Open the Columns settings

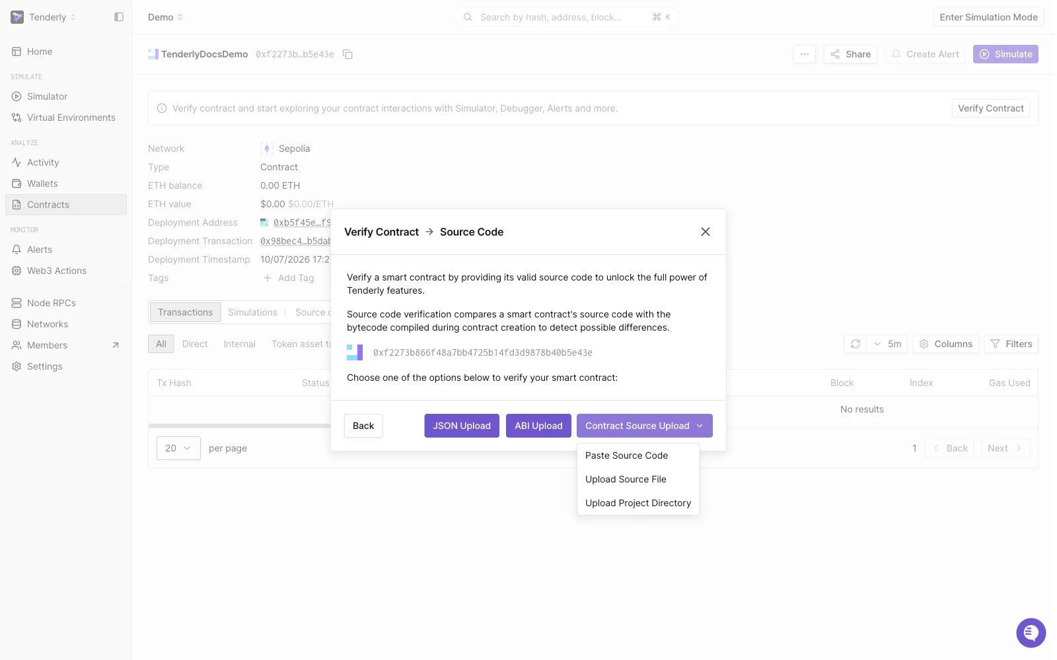pyautogui.click(x=946, y=344)
